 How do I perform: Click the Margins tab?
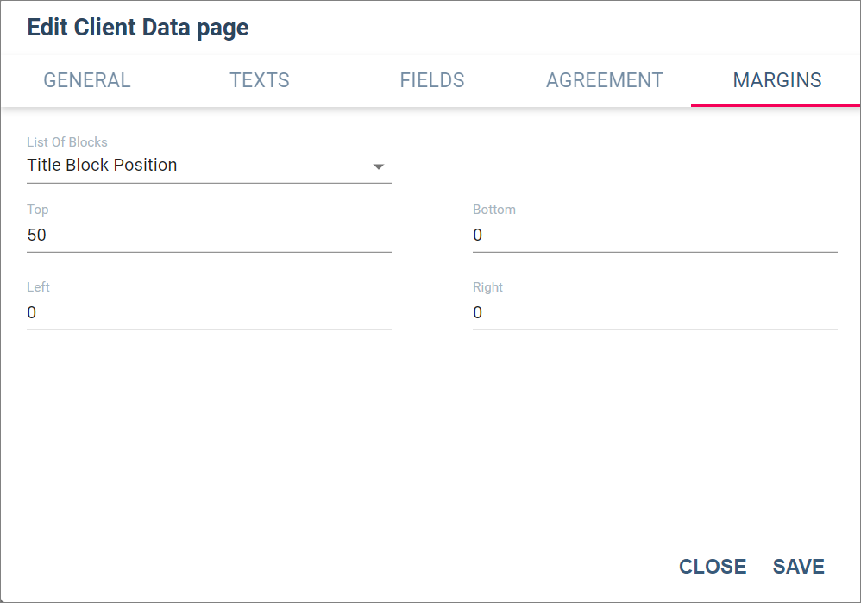point(776,80)
